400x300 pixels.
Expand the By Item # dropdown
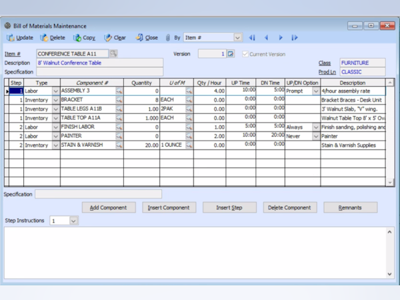click(237, 38)
